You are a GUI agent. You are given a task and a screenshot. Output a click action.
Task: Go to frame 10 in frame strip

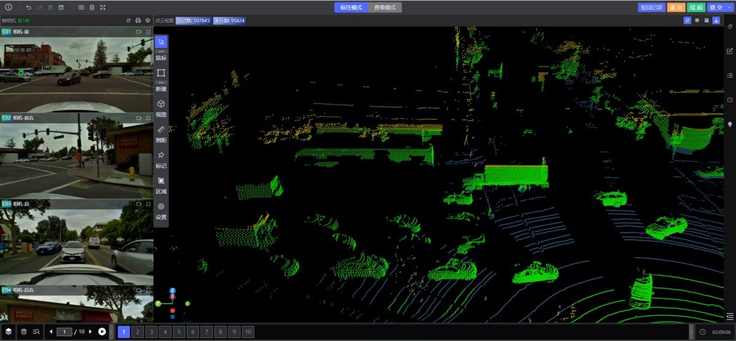(248, 332)
